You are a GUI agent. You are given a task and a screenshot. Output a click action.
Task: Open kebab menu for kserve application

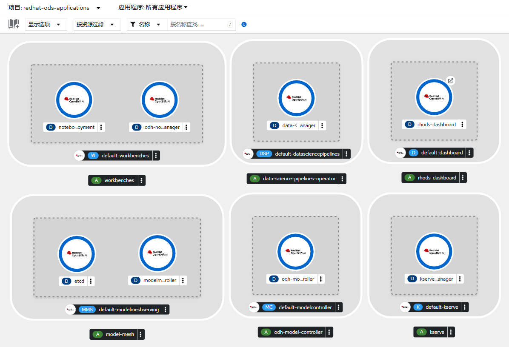coord(451,332)
